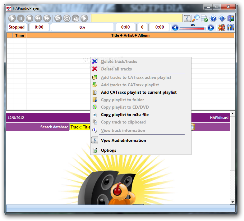Click the blue info diamond icon
Screen dimensions: 244x221
pos(222,19)
